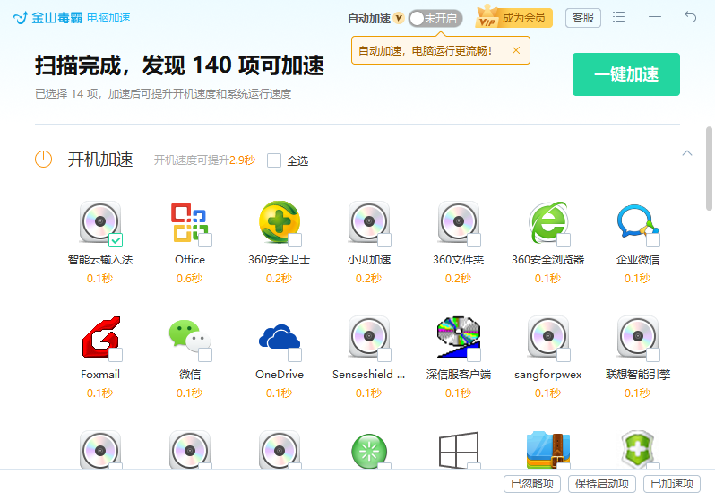The height and width of the screenshot is (501, 715).
Task: Collapse the 开机加速 section chevron
Action: 686,153
